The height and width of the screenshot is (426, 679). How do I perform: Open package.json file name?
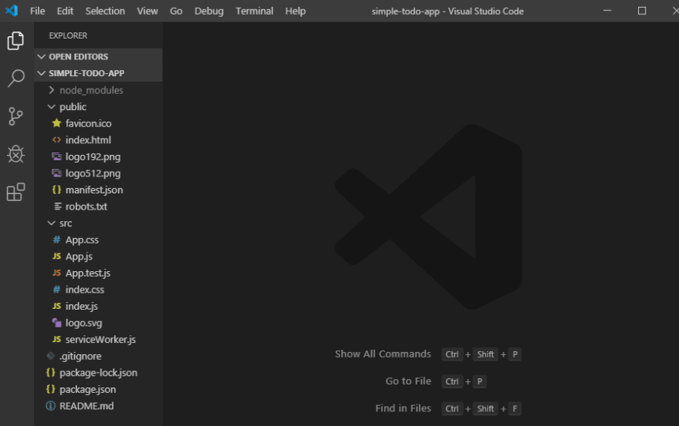point(87,389)
